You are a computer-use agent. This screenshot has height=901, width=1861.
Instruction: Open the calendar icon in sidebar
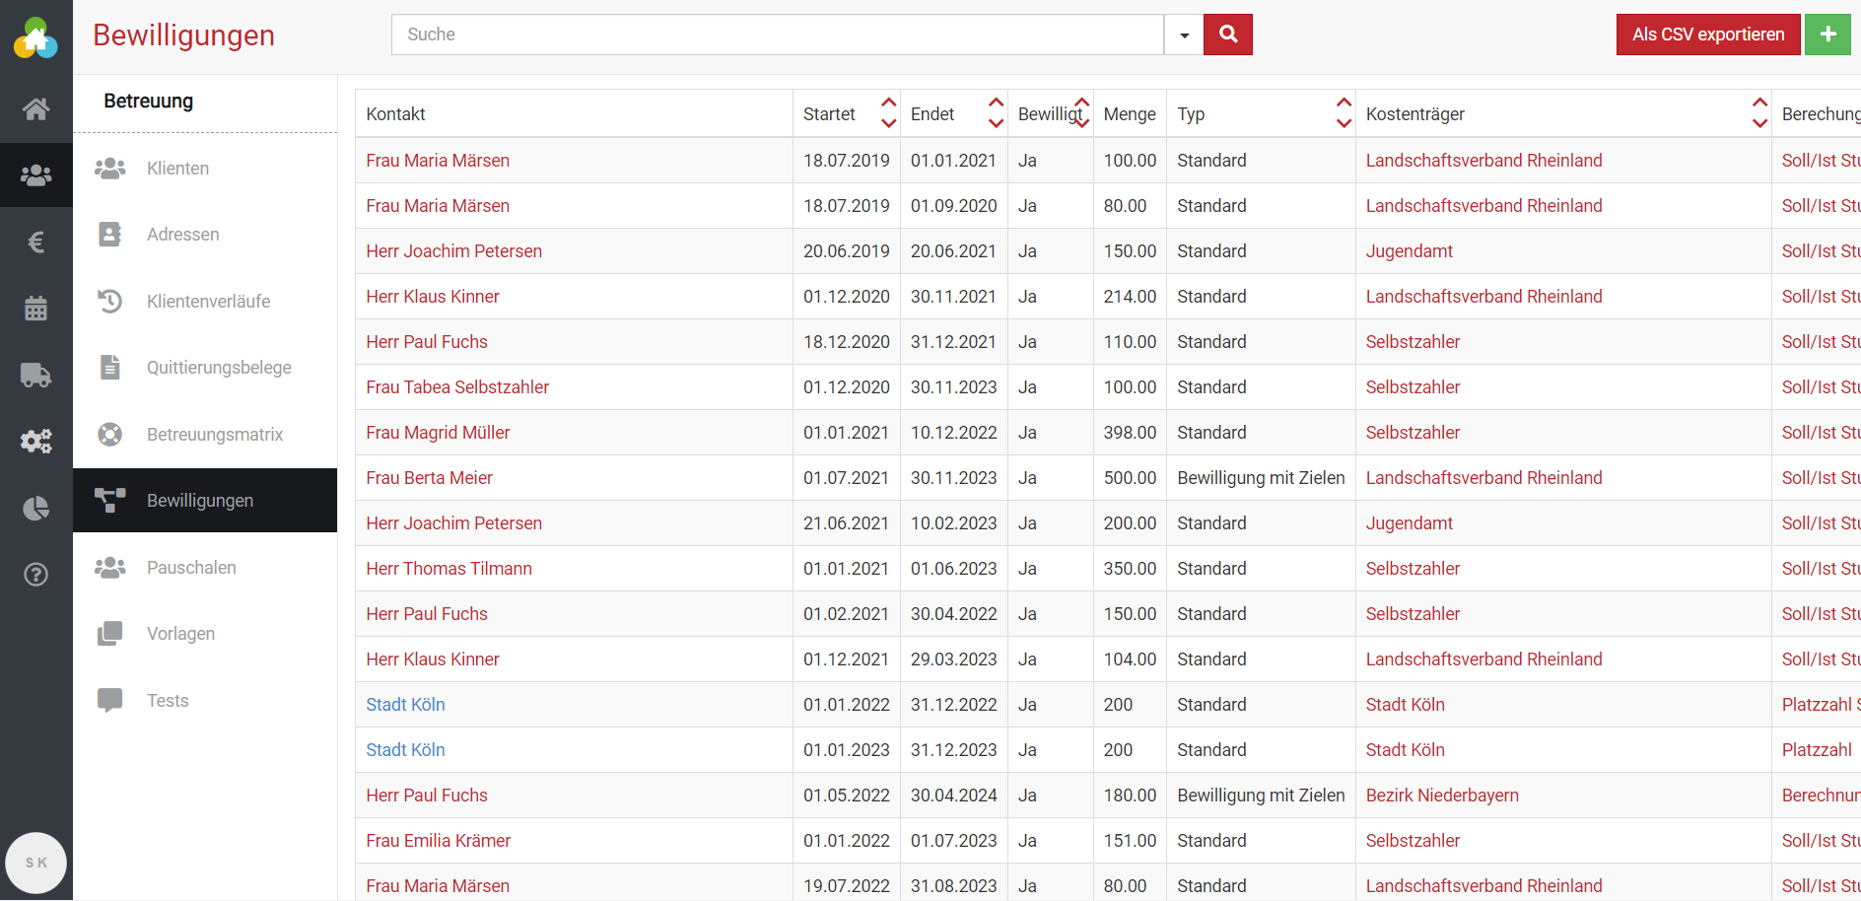click(36, 309)
